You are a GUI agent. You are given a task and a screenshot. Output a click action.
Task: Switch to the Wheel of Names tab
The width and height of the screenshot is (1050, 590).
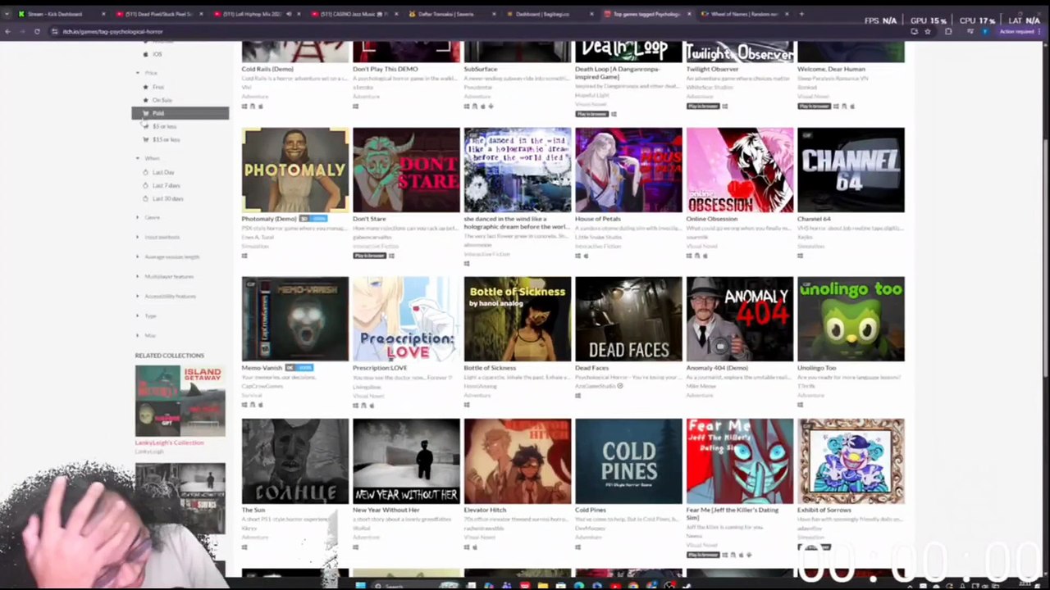744,14
